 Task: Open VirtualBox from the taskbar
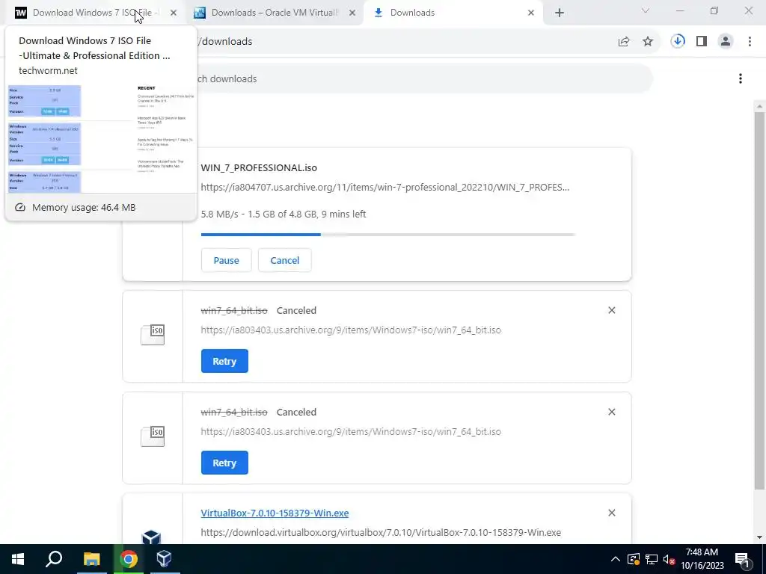164,559
